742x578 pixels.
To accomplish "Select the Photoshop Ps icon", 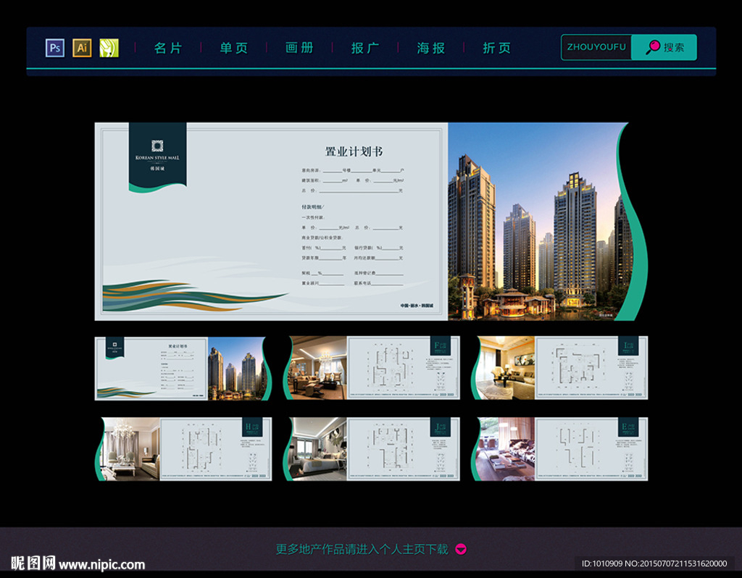I will coord(54,47).
